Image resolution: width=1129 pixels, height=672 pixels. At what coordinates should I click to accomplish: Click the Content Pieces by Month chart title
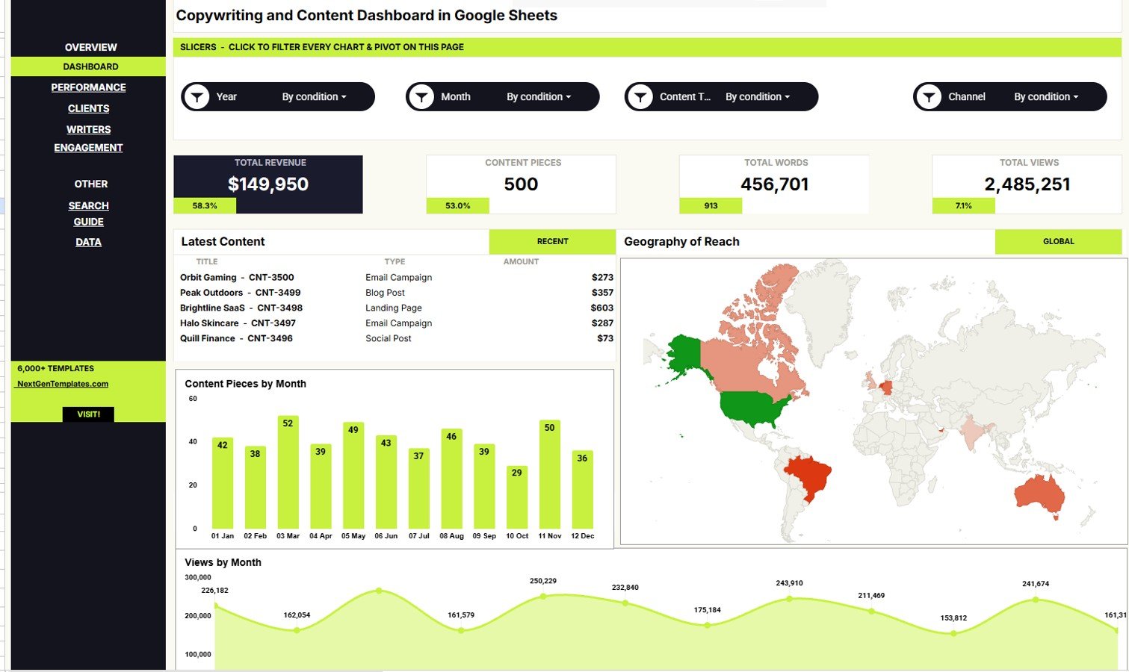click(245, 384)
